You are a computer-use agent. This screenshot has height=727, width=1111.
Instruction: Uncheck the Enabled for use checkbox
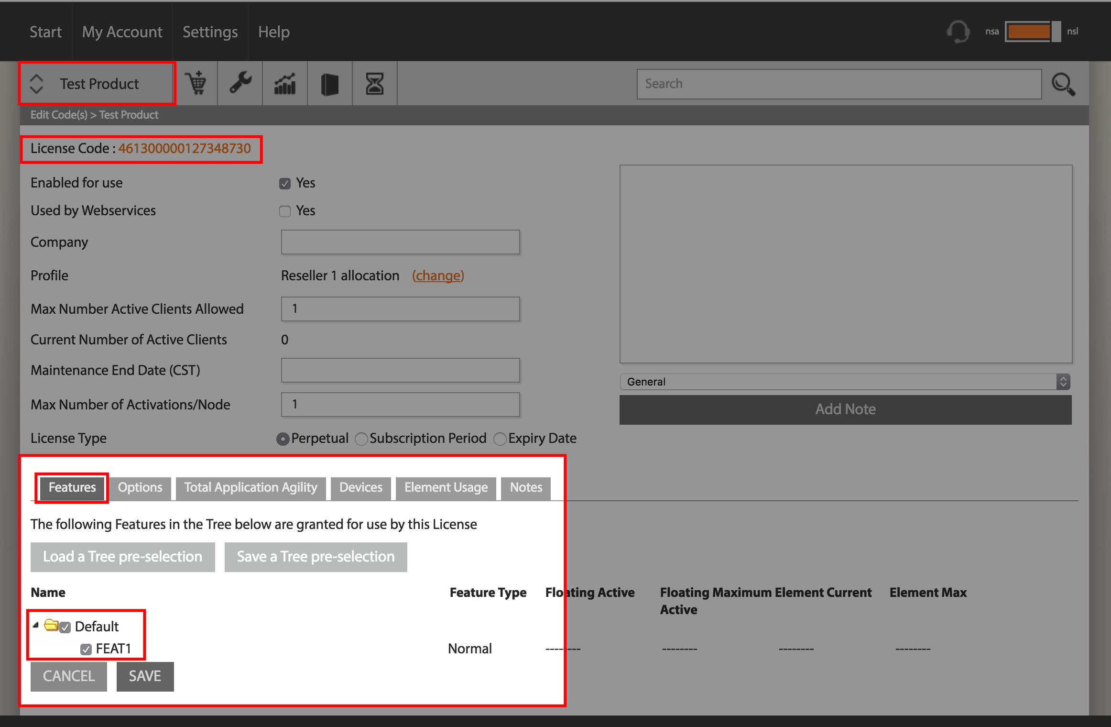point(285,184)
